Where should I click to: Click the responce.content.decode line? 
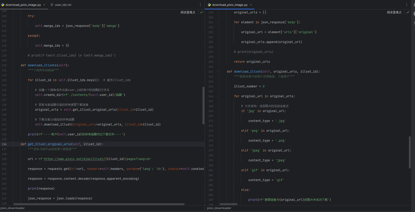[x=84, y=179]
